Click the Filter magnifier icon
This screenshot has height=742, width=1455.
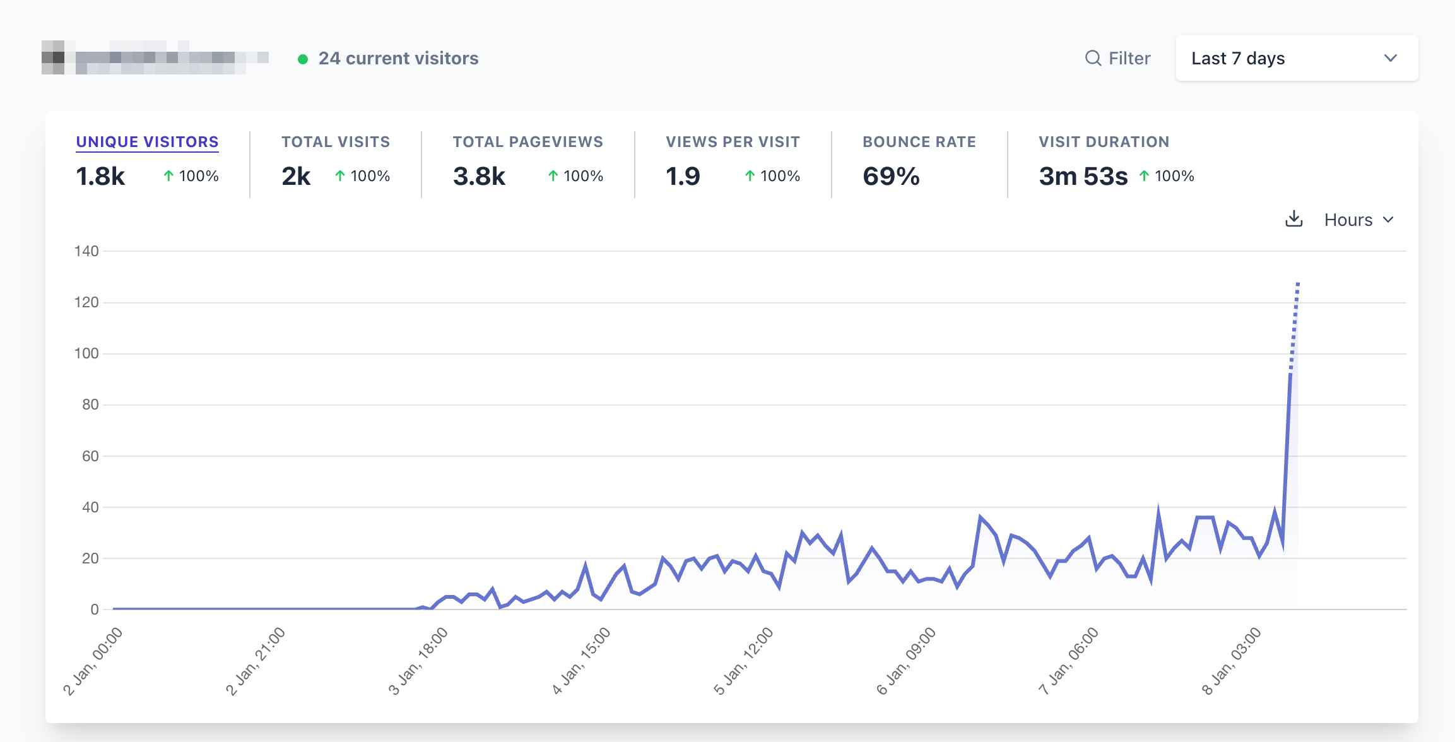1093,58
